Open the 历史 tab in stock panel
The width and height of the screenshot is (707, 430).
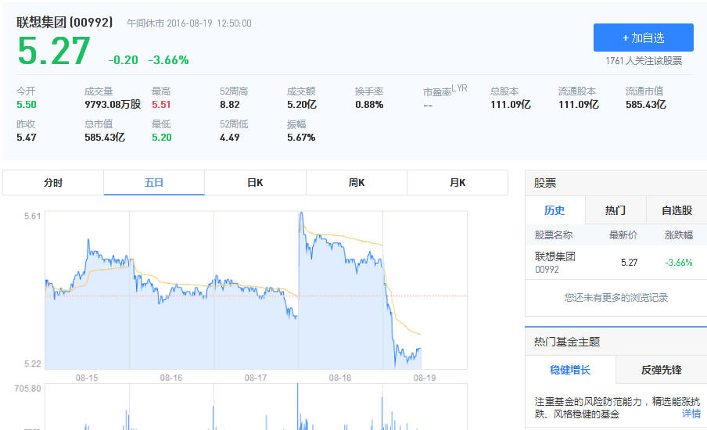click(x=554, y=210)
